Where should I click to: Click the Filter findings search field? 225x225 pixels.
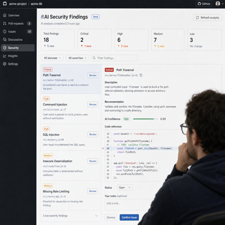pyautogui.click(x=114, y=58)
